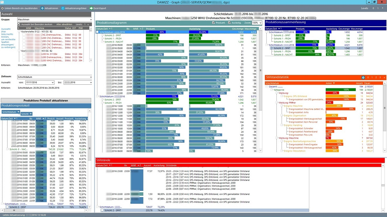This screenshot has height=217, width=387.
Task: Open the 'von' date dropdown
Action: coord(53,82)
